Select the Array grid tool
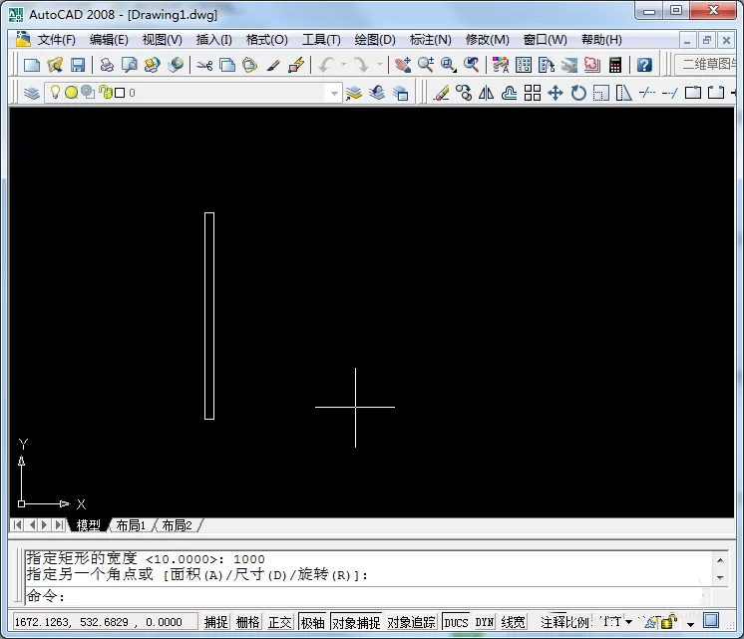The image size is (744, 639). 532,93
